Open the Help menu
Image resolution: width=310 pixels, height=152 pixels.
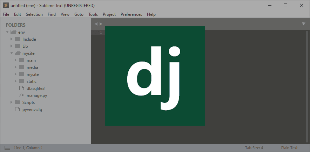[151, 14]
